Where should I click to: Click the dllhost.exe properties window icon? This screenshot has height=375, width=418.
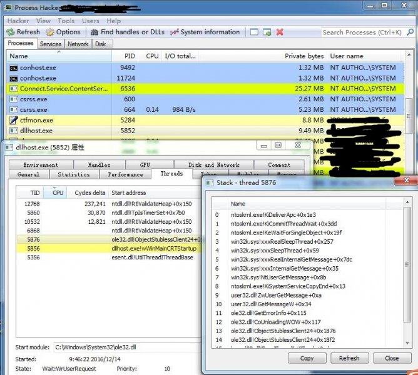tap(9, 147)
